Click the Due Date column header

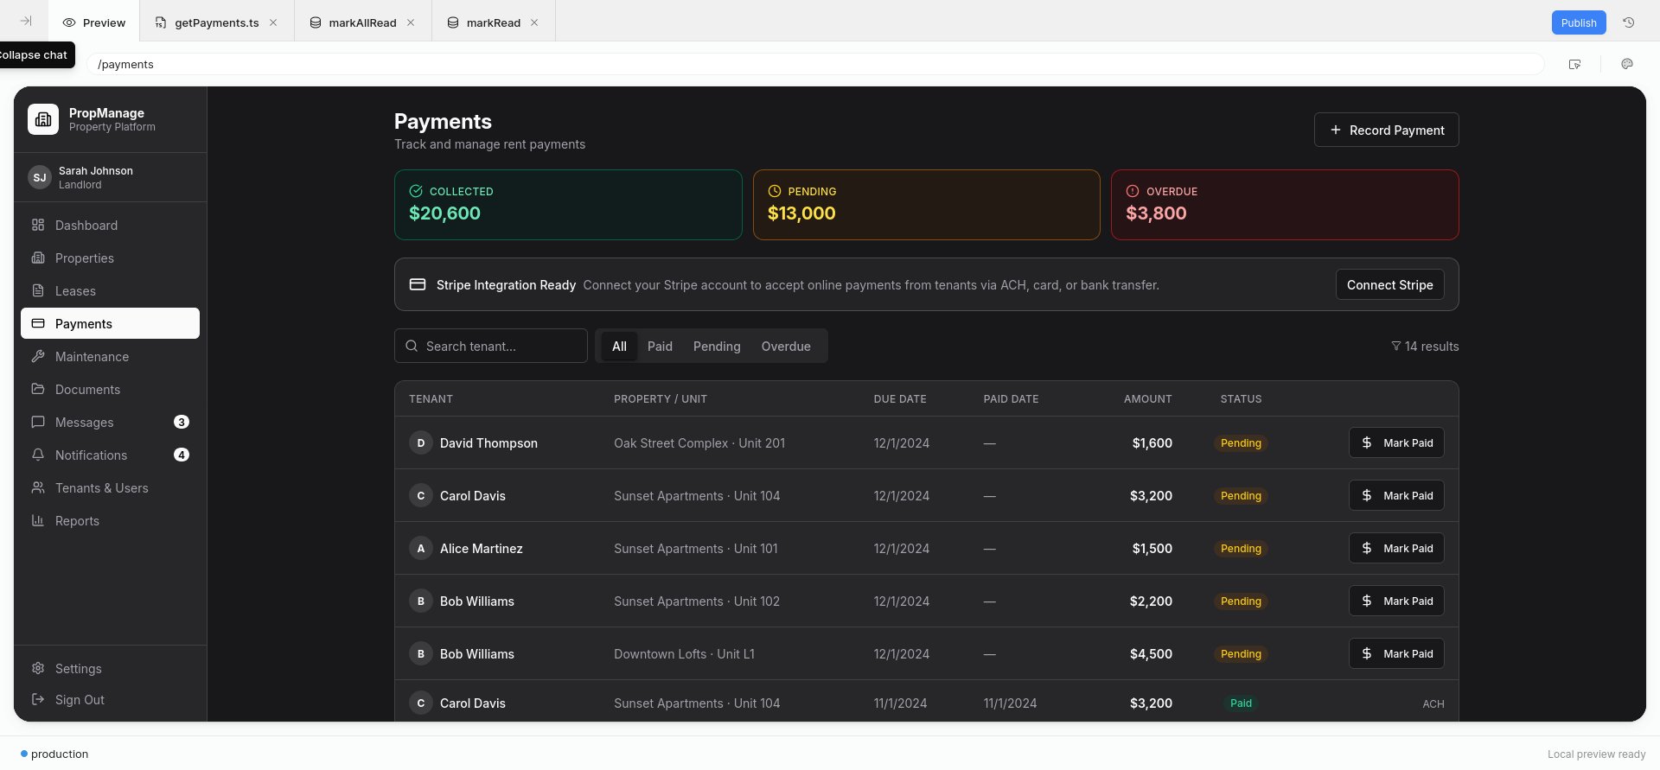[x=900, y=398]
